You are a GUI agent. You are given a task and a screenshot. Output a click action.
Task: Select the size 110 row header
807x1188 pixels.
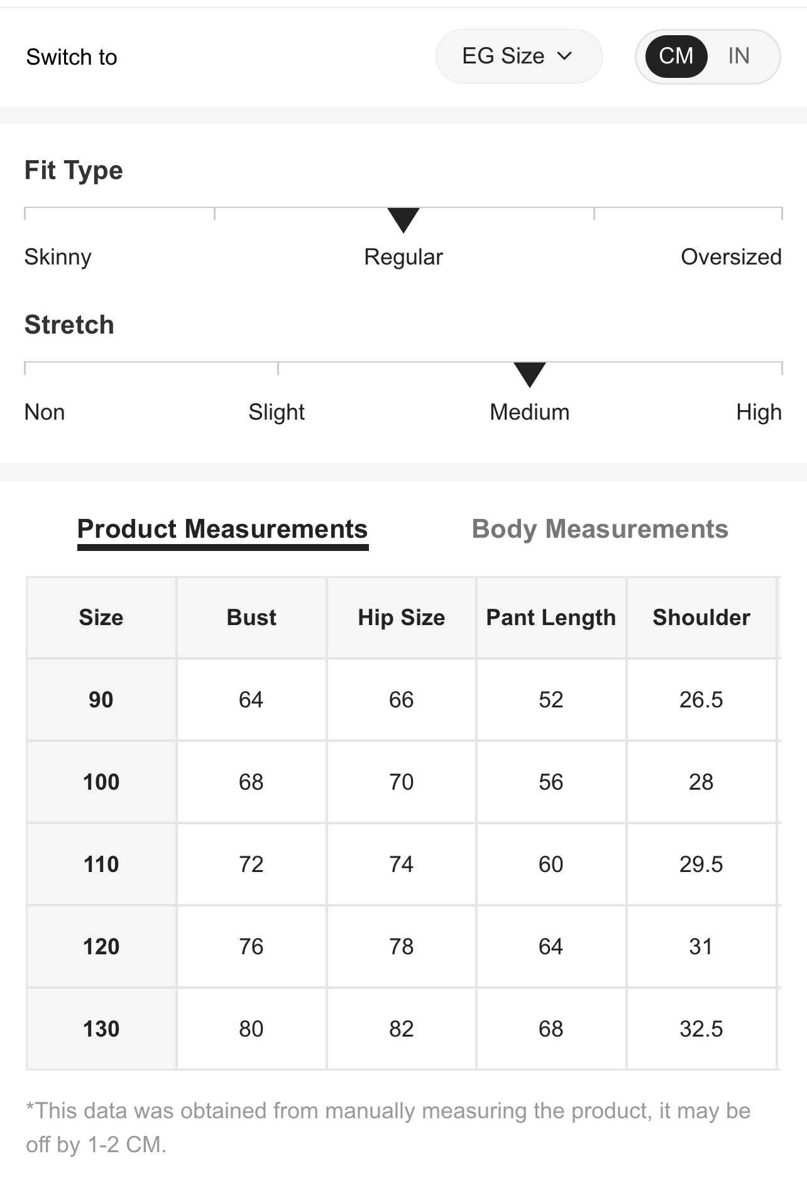101,864
